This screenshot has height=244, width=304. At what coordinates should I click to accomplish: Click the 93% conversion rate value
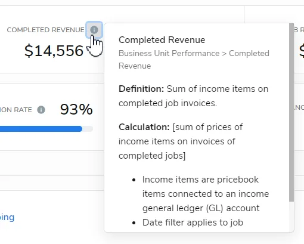click(x=76, y=109)
